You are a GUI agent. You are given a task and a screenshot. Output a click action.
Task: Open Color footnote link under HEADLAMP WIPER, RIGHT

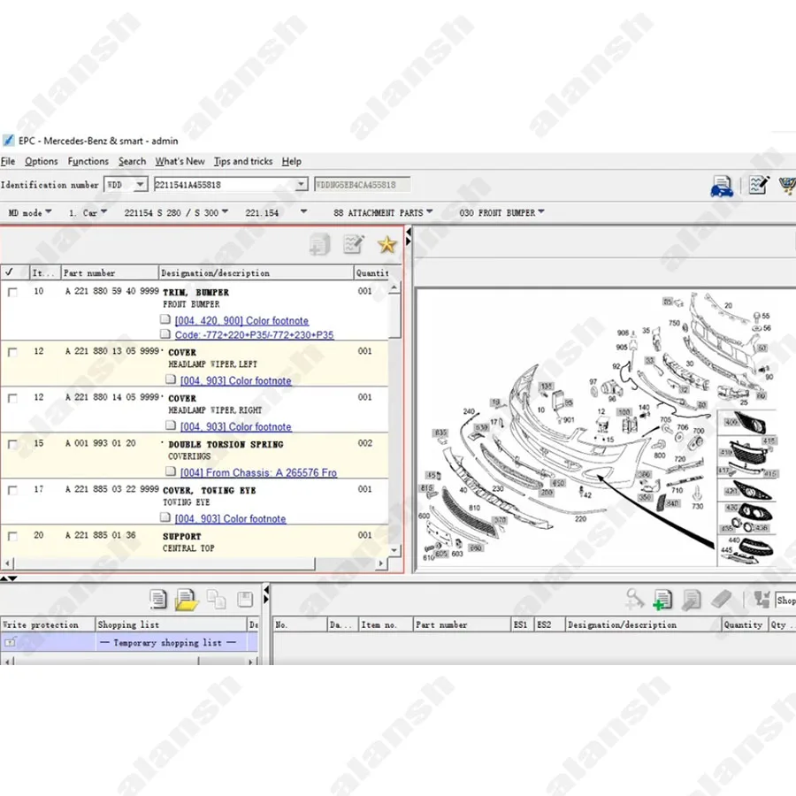(x=236, y=427)
